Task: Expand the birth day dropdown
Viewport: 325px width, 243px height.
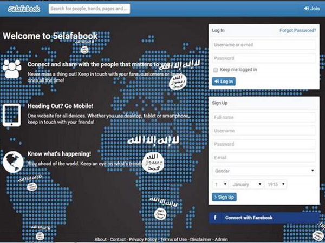Action: coord(219,184)
